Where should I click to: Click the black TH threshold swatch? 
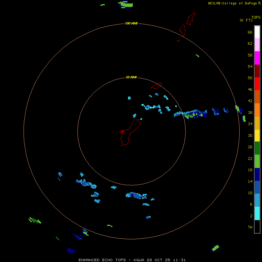pos(257,226)
